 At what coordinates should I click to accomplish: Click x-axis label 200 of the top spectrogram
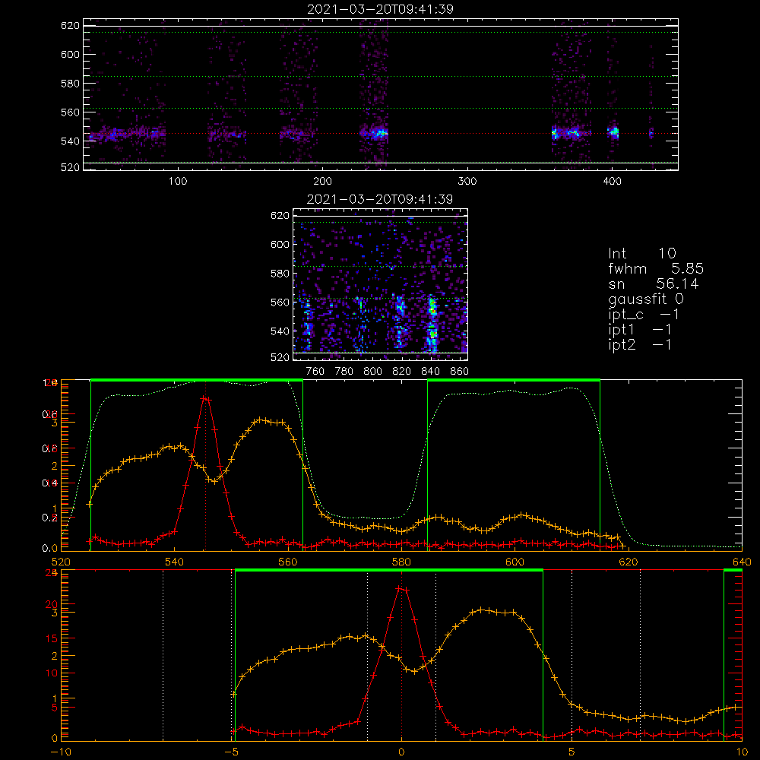pyautogui.click(x=322, y=182)
